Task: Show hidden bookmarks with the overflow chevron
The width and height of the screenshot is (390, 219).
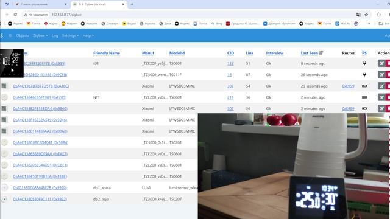Action: 369,23
